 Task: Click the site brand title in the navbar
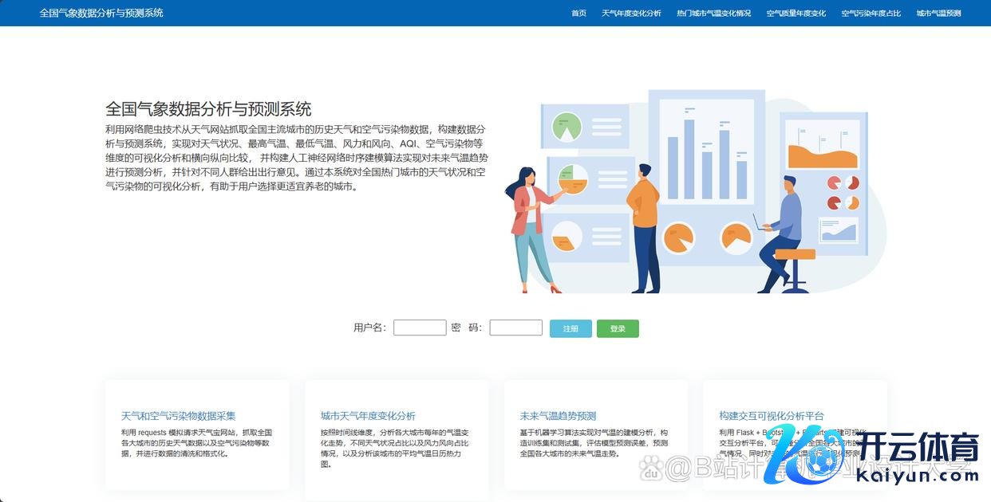point(101,14)
